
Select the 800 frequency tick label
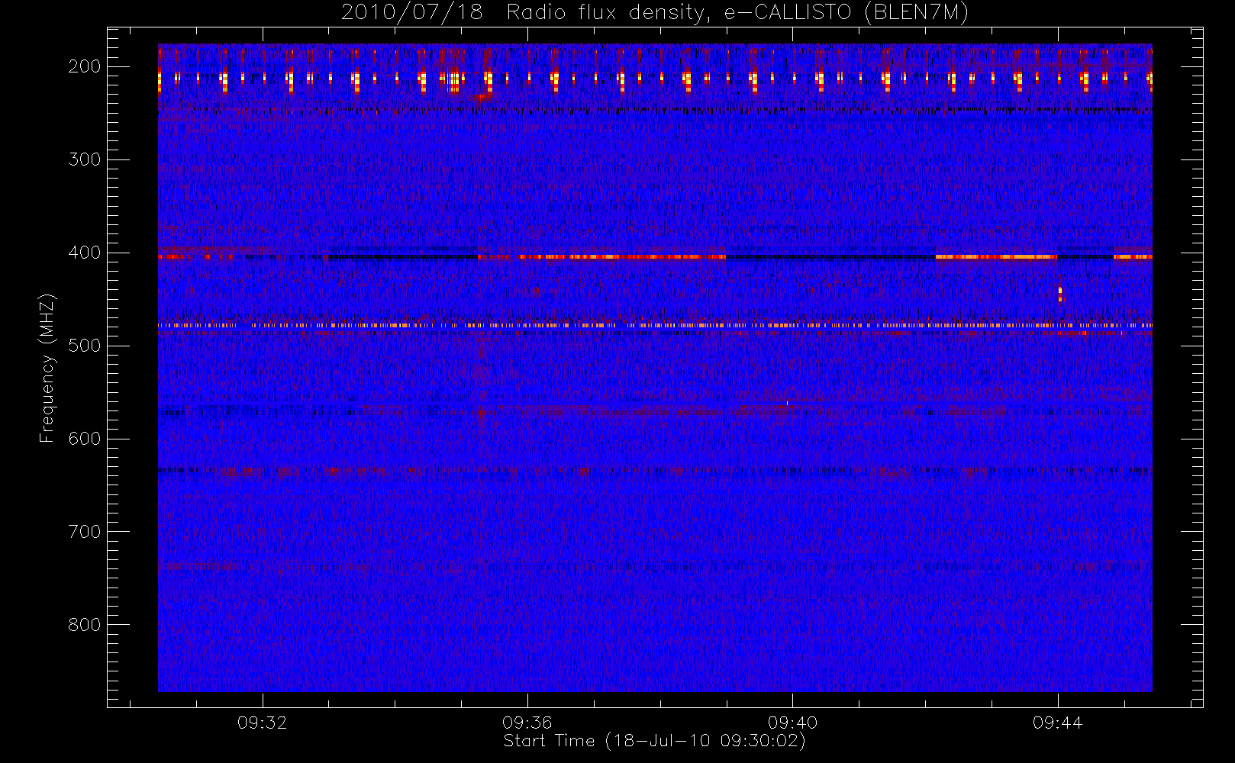pyautogui.click(x=84, y=625)
